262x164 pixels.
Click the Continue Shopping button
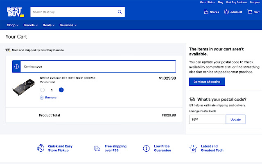207,82
